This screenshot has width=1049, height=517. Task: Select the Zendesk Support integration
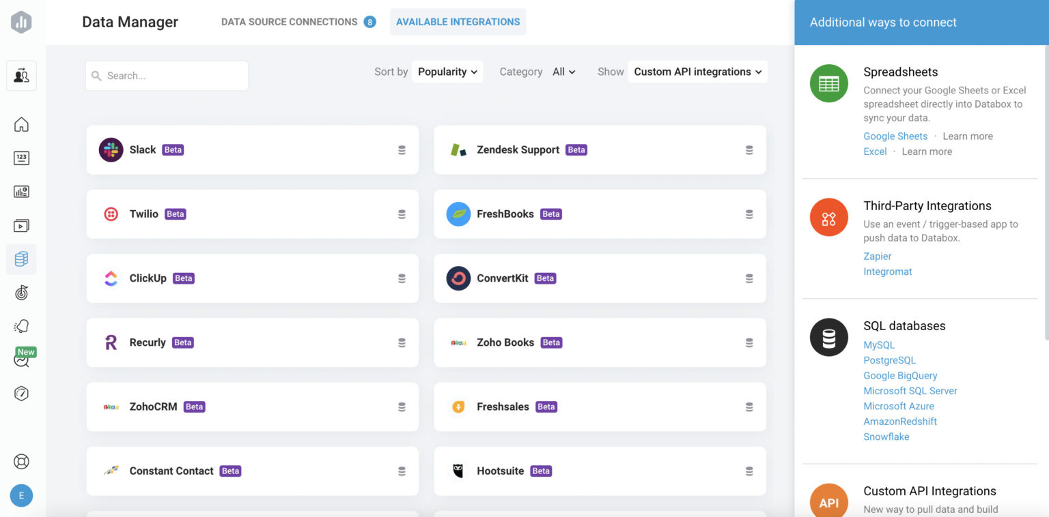[599, 149]
